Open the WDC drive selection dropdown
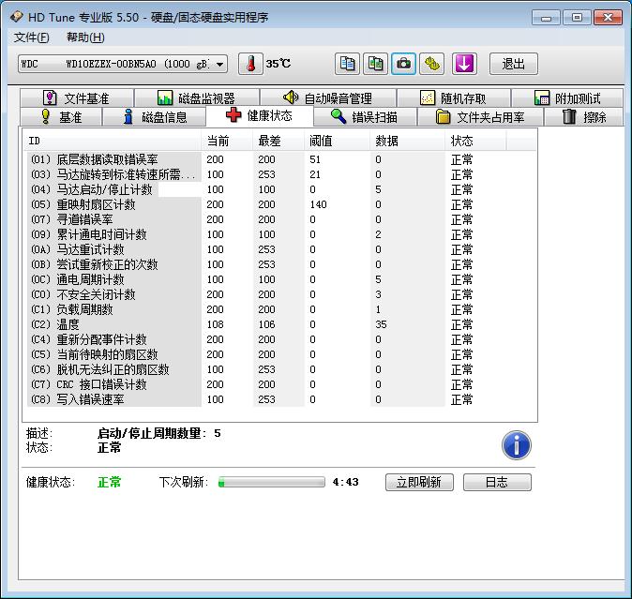 [123, 64]
